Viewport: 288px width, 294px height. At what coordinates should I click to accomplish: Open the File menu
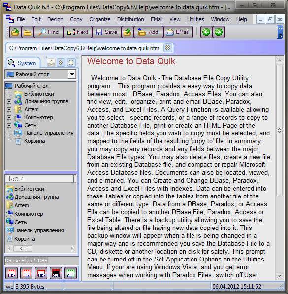click(21, 19)
